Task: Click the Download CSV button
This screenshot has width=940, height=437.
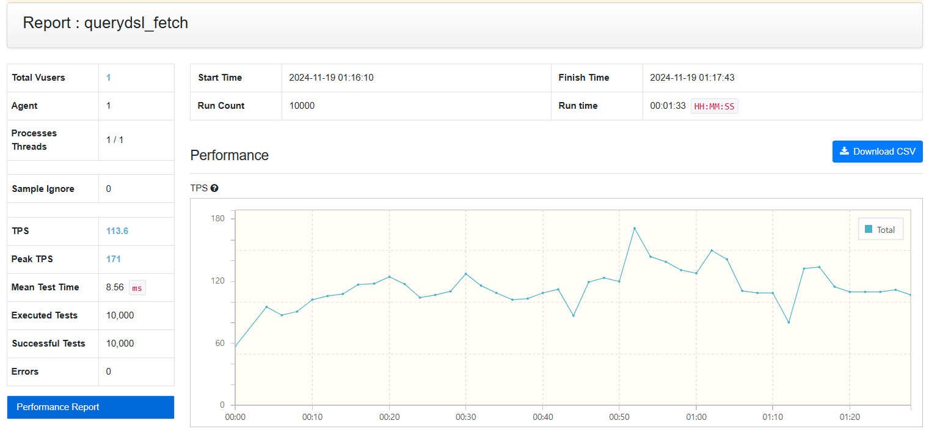Action: [x=877, y=152]
